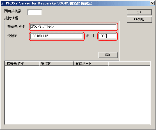Dismiss dialog with the キャンセル button
This screenshot has height=130, width=156.
tap(139, 20)
